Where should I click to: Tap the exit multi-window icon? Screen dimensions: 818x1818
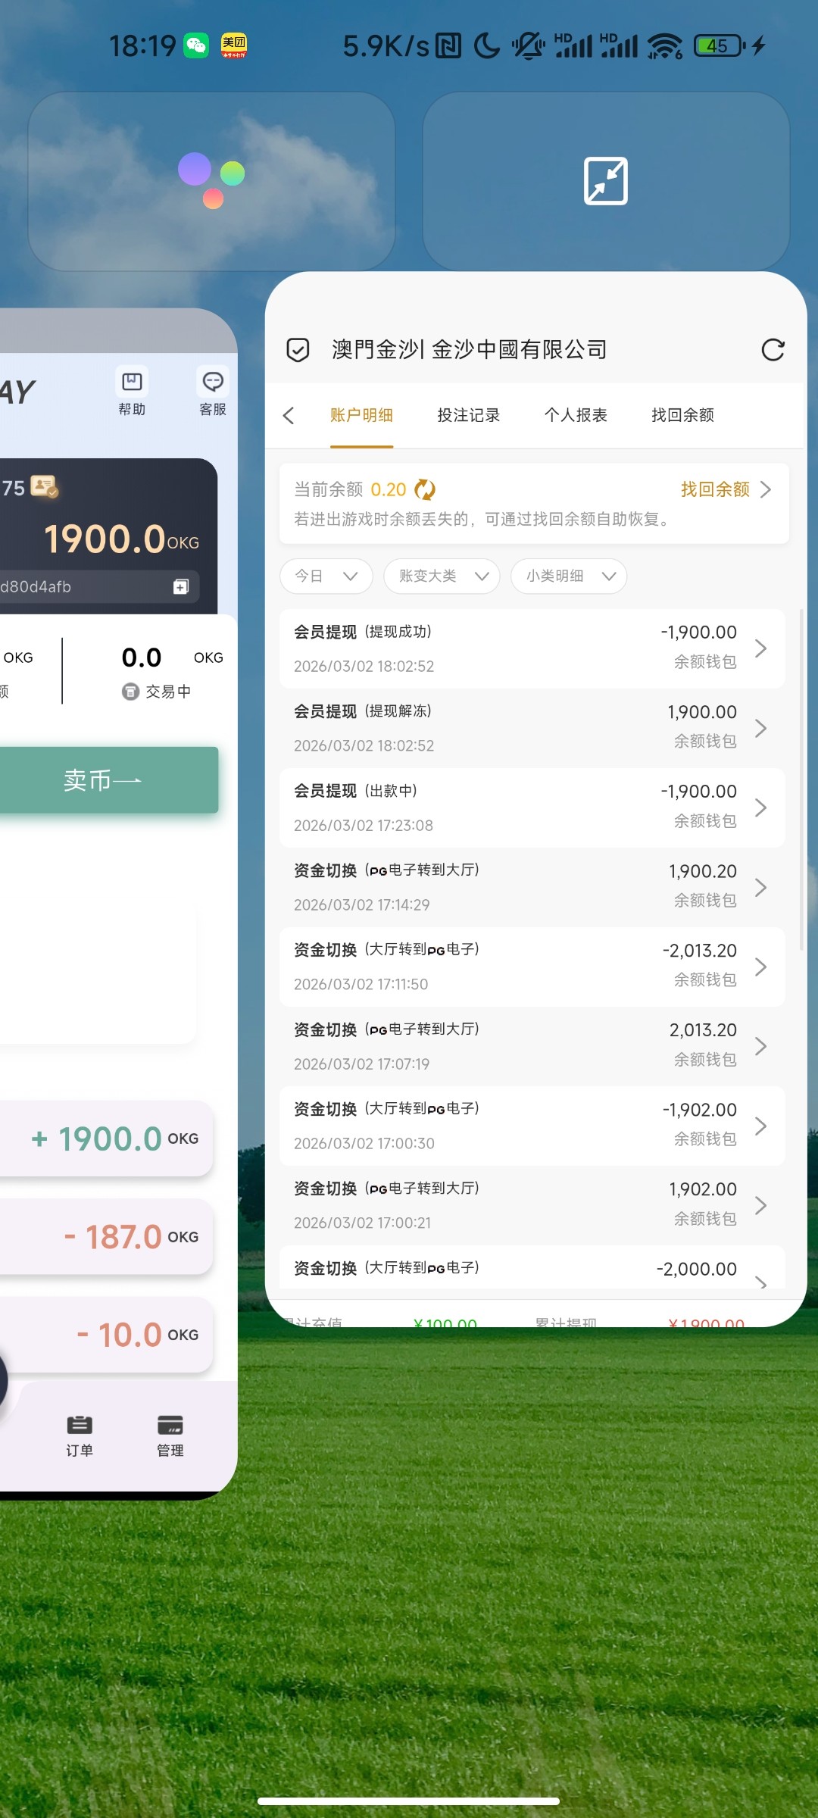coord(605,181)
